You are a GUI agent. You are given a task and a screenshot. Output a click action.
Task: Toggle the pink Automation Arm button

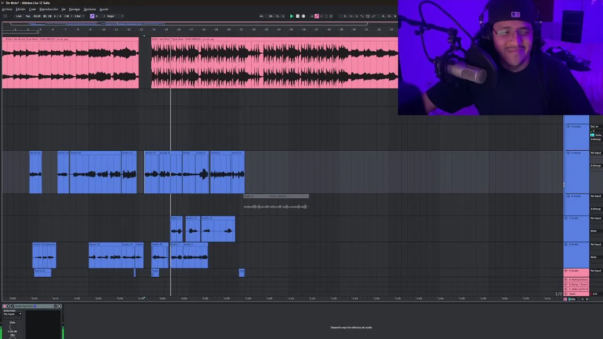click(x=317, y=16)
